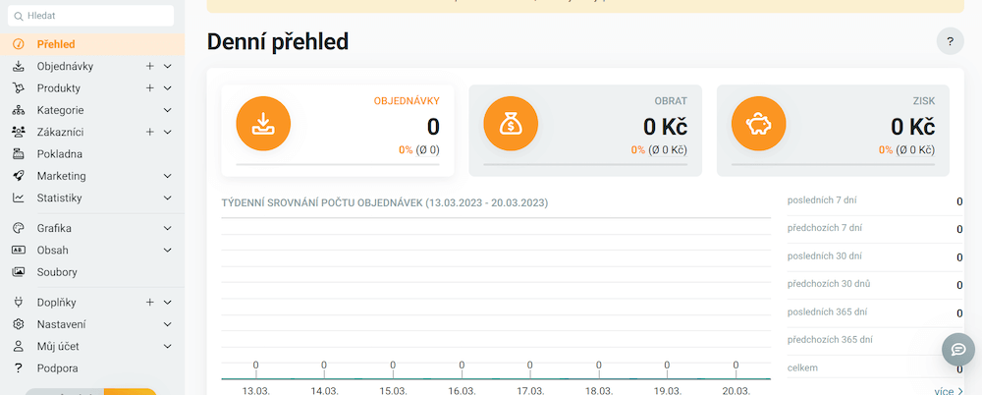The image size is (982, 395).
Task: Click the Kategorie hierarchy icon
Action: [18, 110]
